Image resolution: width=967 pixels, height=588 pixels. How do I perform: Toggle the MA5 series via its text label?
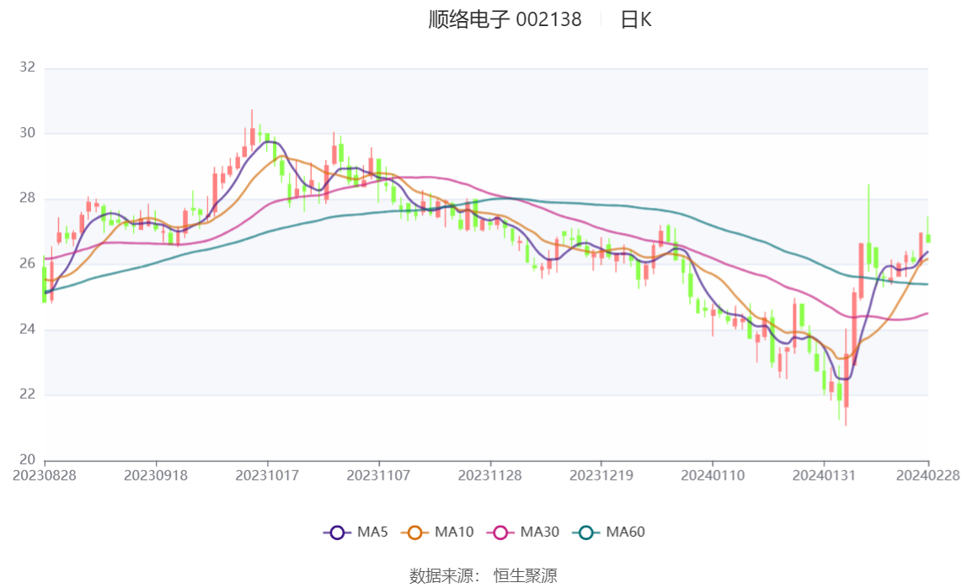point(372,532)
